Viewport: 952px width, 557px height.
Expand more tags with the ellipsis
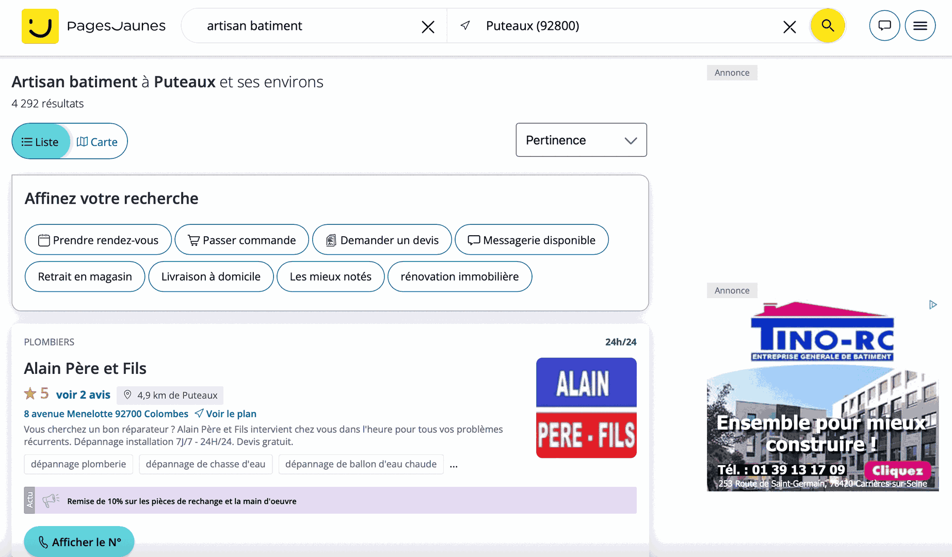454,465
